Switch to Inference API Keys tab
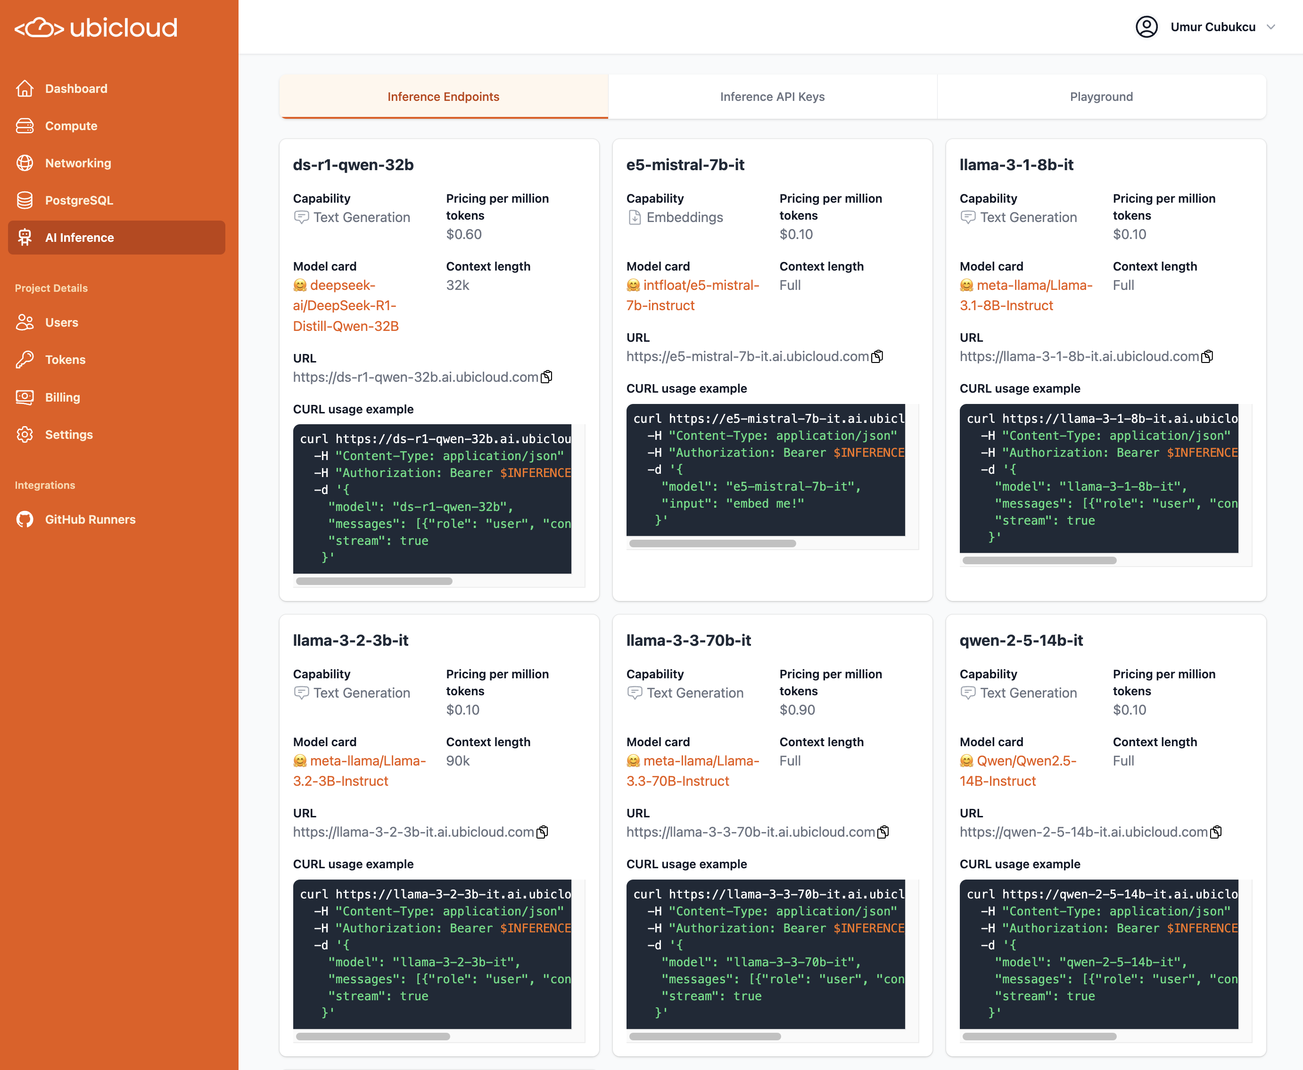 click(x=772, y=97)
